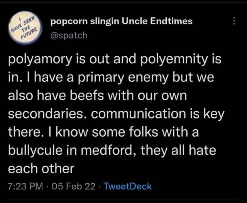This screenshot has height=203, width=247.
Task: Click the "I Have Seen the Future" avatar
Action: 24,27
